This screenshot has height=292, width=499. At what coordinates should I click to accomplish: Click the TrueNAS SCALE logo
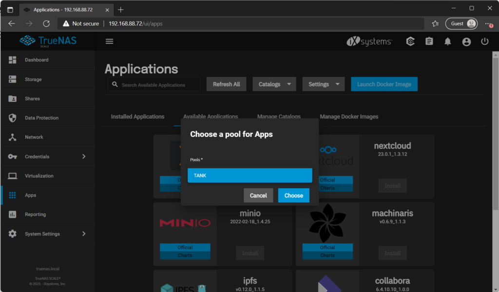[48, 41]
